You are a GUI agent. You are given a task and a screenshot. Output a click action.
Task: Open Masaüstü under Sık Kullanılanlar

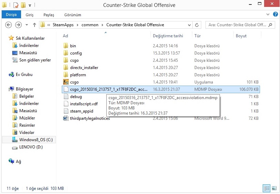[28, 53]
